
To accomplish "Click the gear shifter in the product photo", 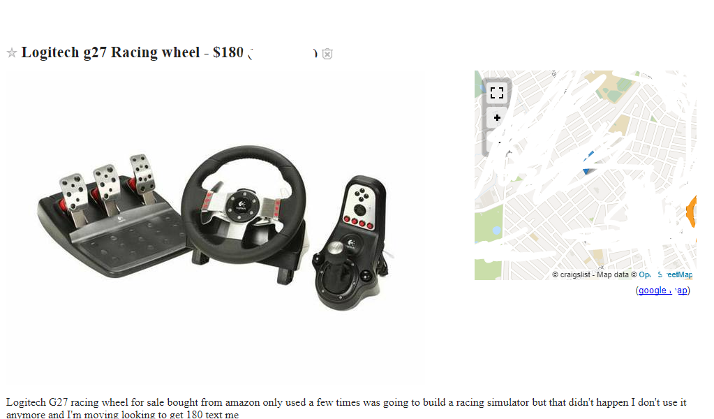I will [350, 243].
